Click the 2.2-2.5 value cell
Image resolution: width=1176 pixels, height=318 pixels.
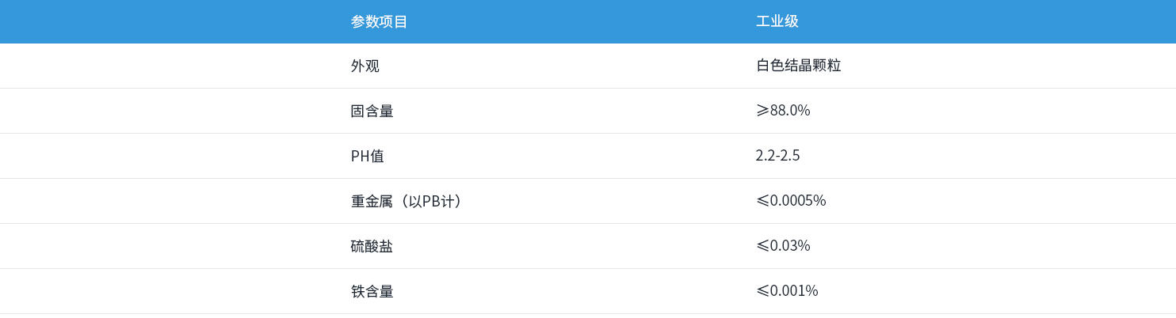(x=777, y=156)
